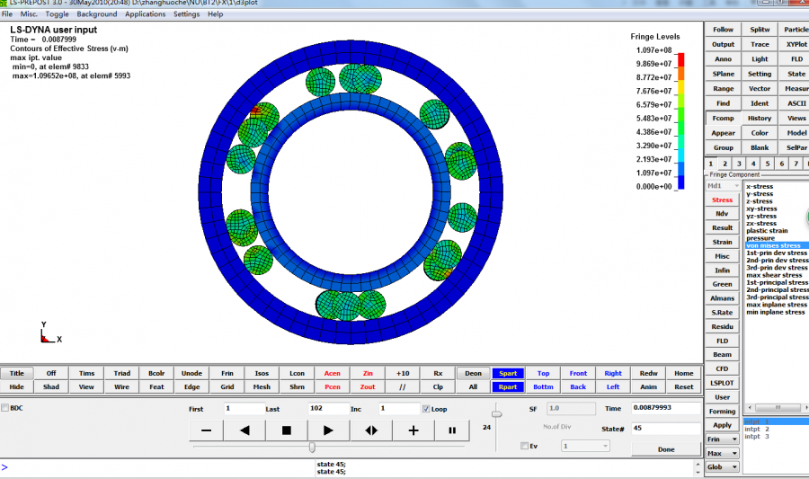The image size is (809, 479).
Task: Select z-stress in the fringe component list
Action: [x=760, y=201]
